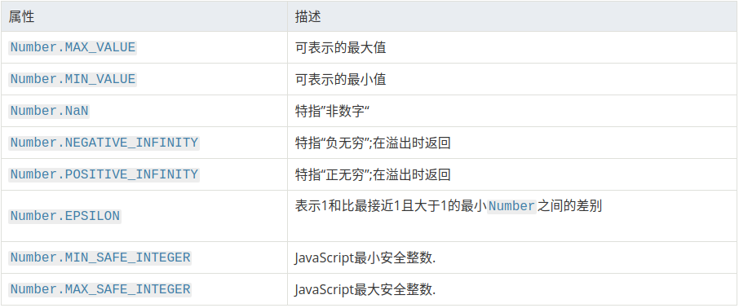
Task: Click the text JavaScript最大安全整数.
Action: point(365,289)
